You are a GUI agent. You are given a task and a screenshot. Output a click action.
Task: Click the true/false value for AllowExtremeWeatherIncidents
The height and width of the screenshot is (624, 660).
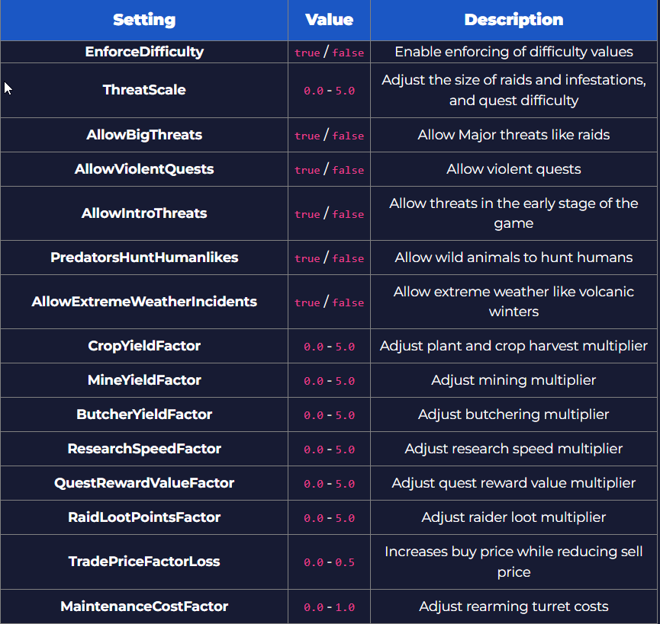(329, 302)
